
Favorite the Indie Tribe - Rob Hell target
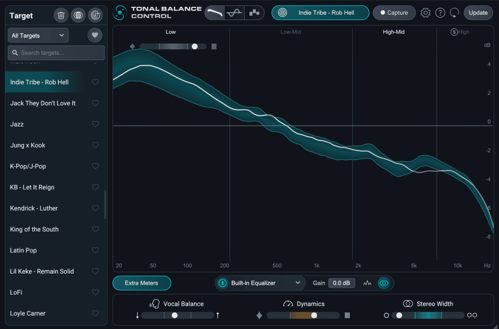coord(95,82)
